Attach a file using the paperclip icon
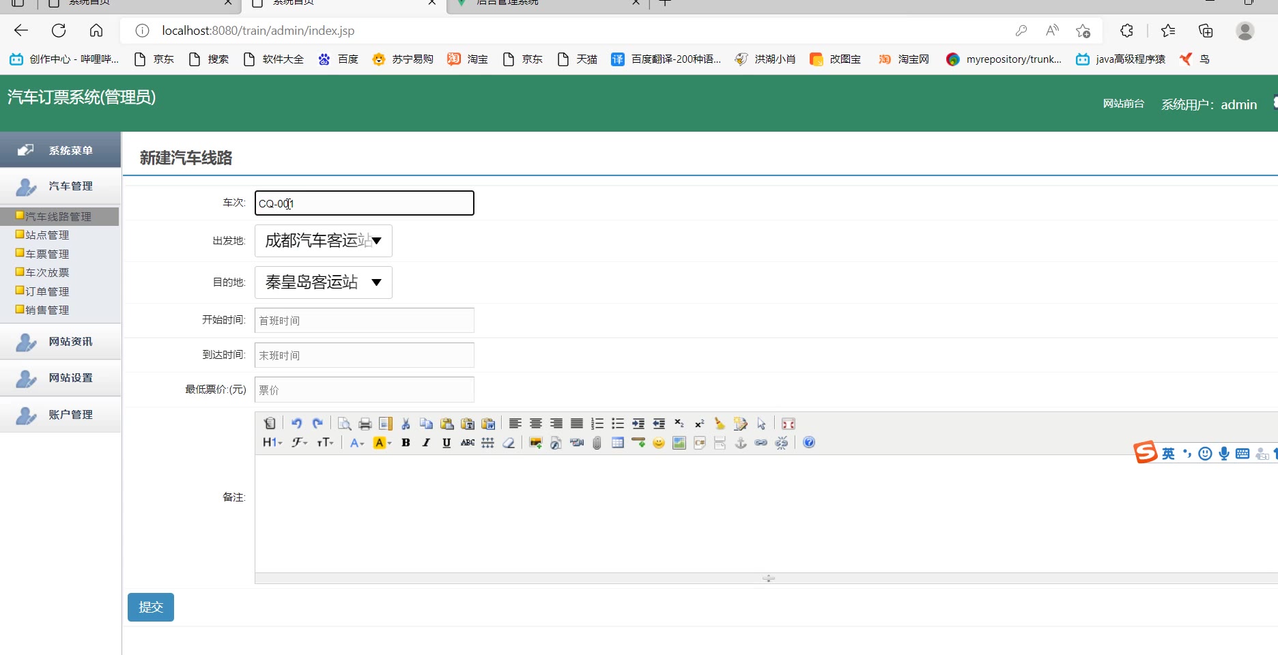 (x=597, y=443)
